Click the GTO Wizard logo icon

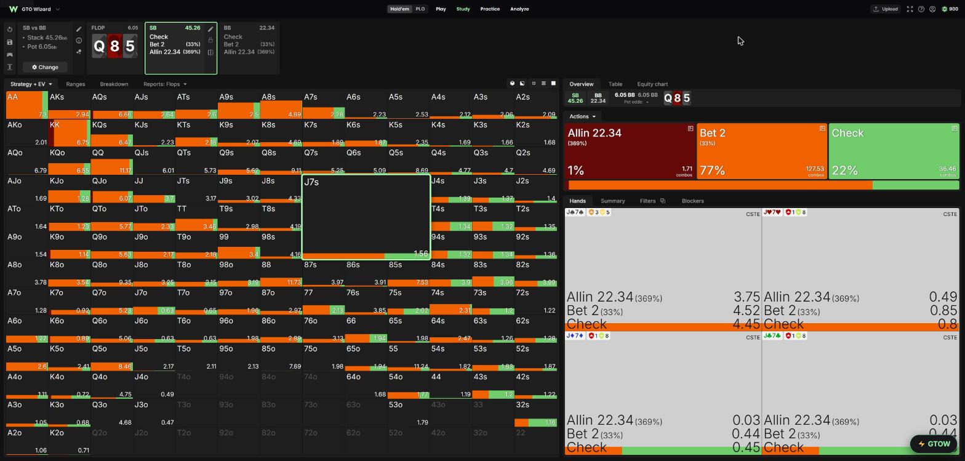tap(13, 9)
